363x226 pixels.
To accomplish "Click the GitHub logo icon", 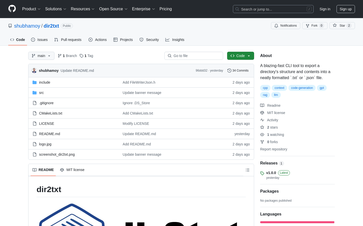I will click(x=12, y=9).
